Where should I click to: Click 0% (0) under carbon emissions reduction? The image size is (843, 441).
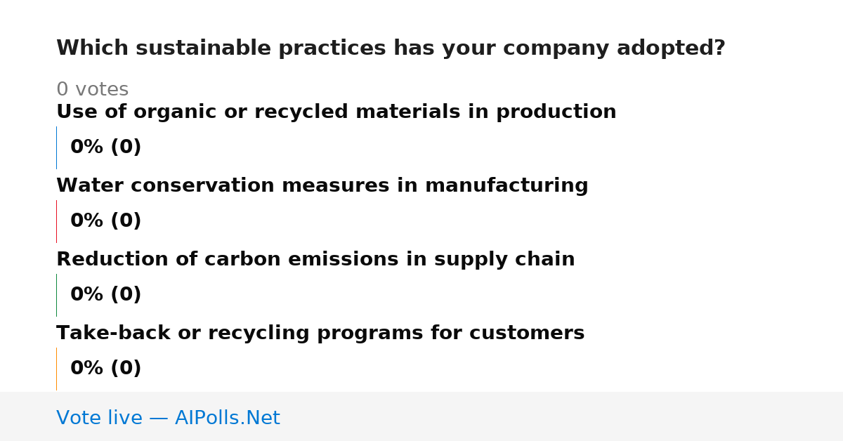[105, 295]
